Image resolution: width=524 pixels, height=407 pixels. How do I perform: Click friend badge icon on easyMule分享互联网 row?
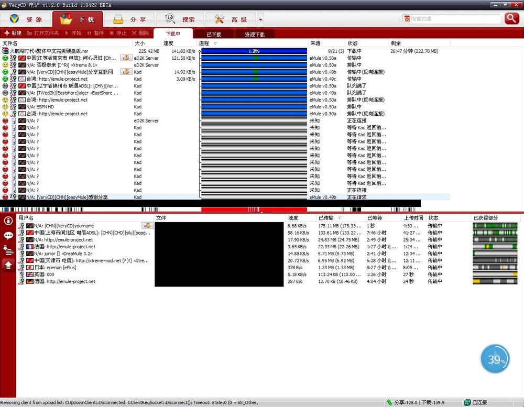coord(126,72)
